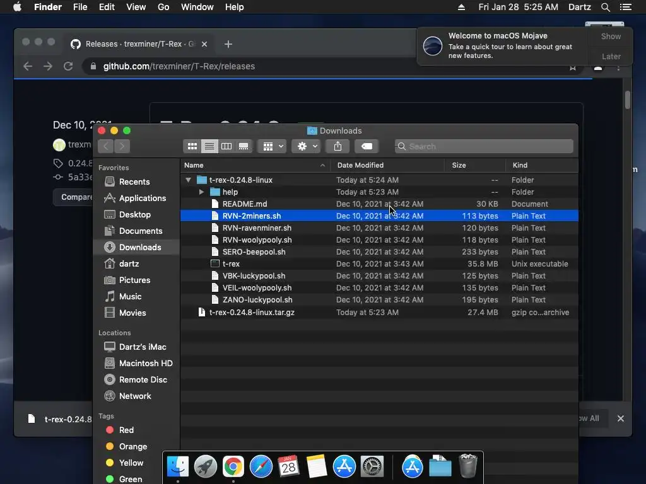Switch Finder to icon view
646x484 pixels.
coord(192,146)
